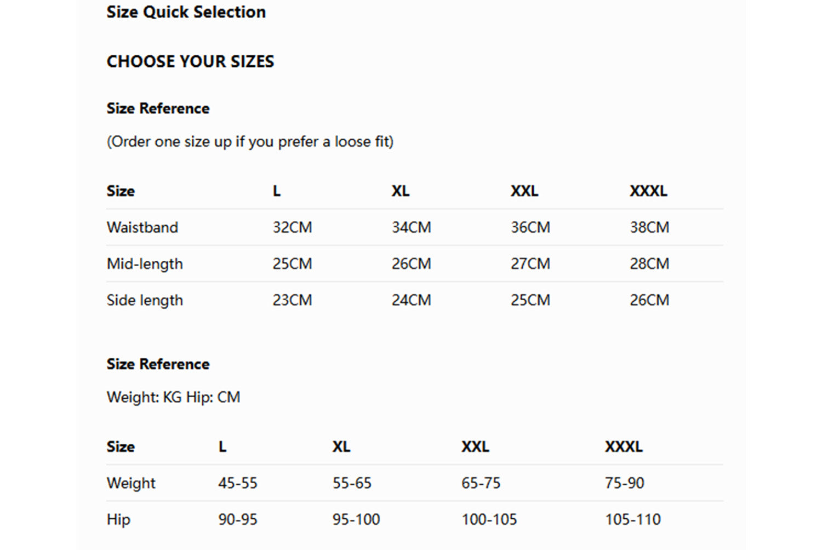Image resolution: width=822 pixels, height=550 pixels.
Task: Click the 105-110 hip range
Action: (x=632, y=519)
